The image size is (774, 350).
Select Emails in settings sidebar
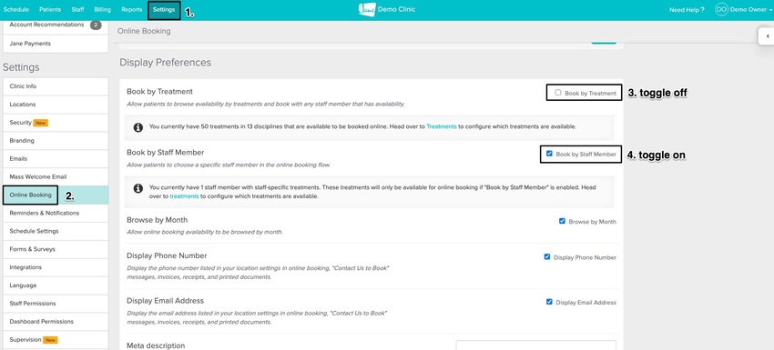[x=56, y=159]
